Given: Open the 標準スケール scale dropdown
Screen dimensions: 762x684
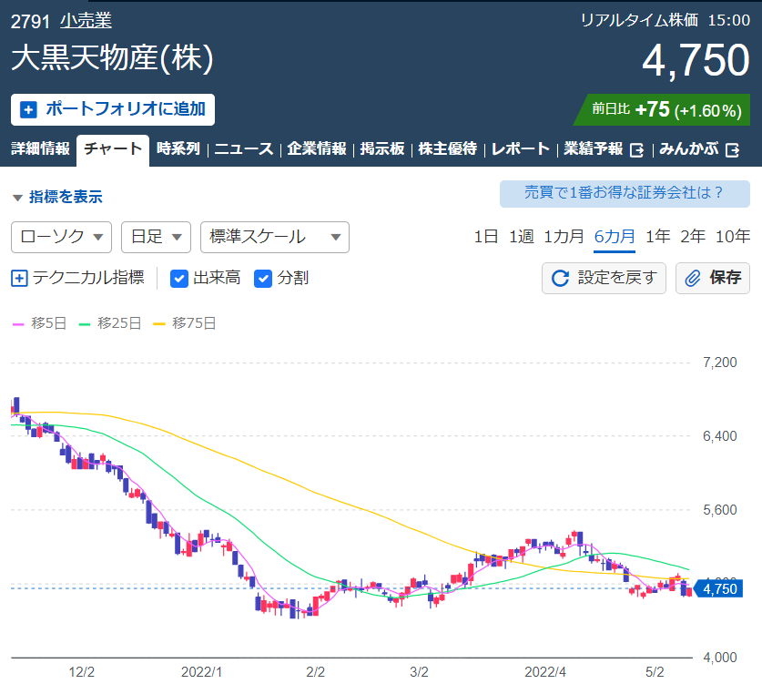Looking at the screenshot, I should tap(275, 237).
